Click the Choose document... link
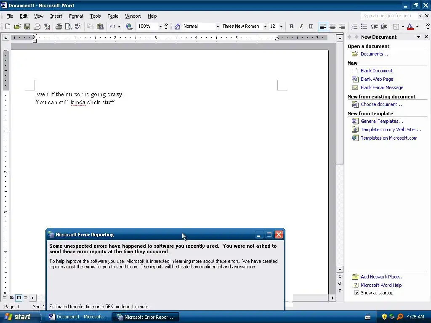The image size is (431, 323). [x=381, y=104]
